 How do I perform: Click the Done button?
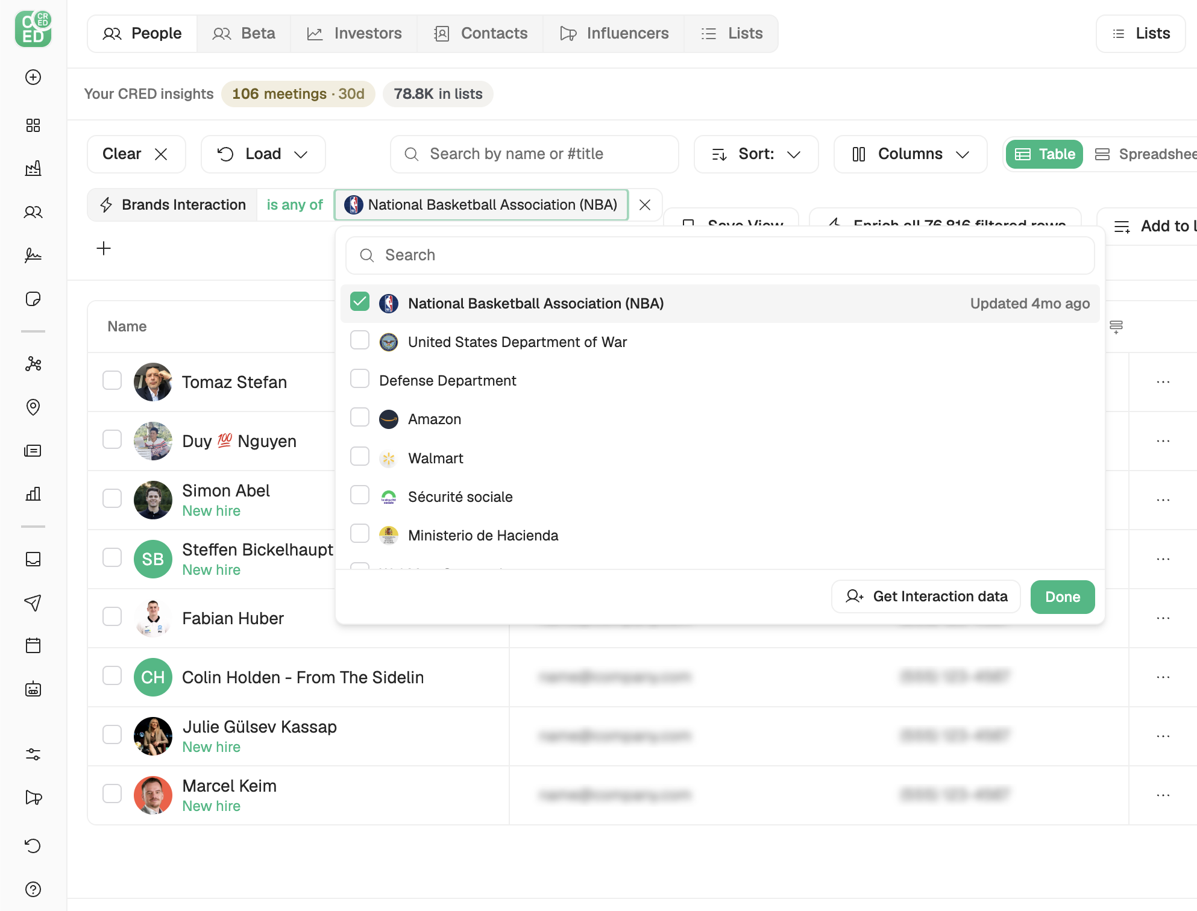1063,597
